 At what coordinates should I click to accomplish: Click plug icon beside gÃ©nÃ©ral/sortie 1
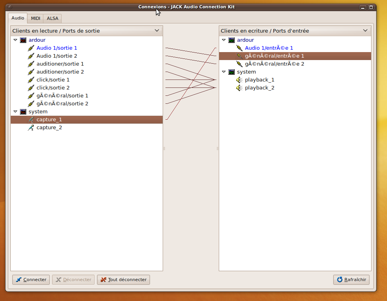(x=31, y=96)
